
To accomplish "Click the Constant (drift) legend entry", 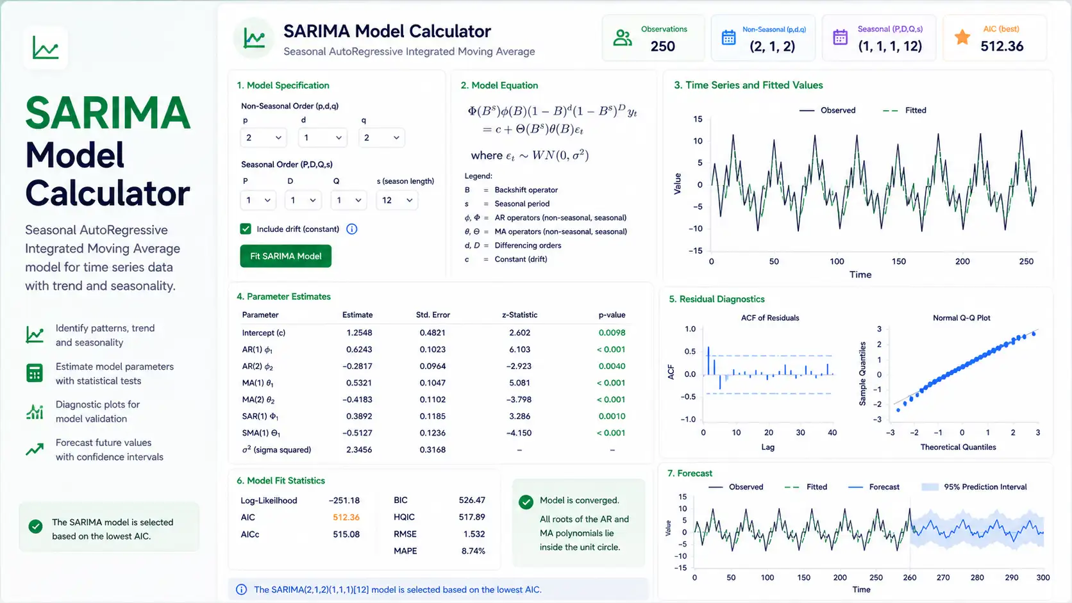I will pyautogui.click(x=506, y=259).
